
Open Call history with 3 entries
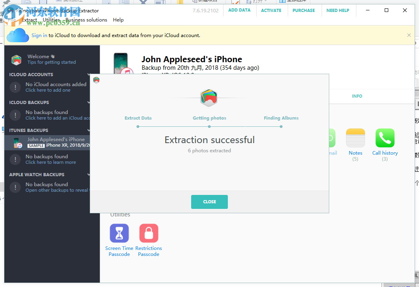385,137
